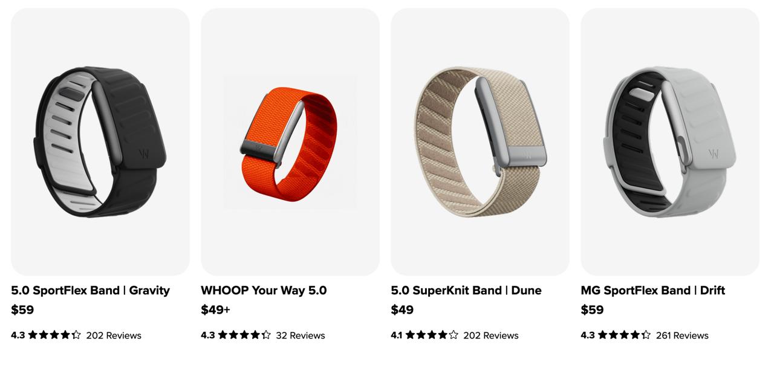This screenshot has width=774, height=388.
Task: Click the $49 price under SuperKnit Dune band
Action: [402, 310]
